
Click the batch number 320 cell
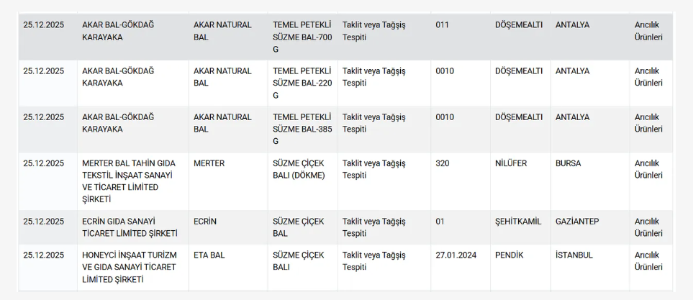click(x=443, y=164)
